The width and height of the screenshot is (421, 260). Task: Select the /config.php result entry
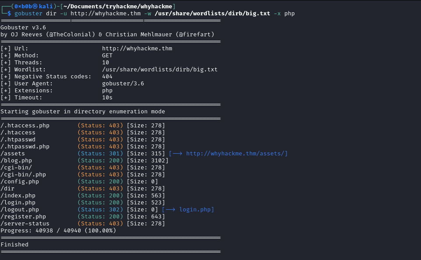pyautogui.click(x=20, y=182)
